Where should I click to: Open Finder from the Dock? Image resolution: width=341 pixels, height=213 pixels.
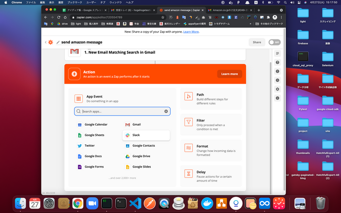click(20, 204)
